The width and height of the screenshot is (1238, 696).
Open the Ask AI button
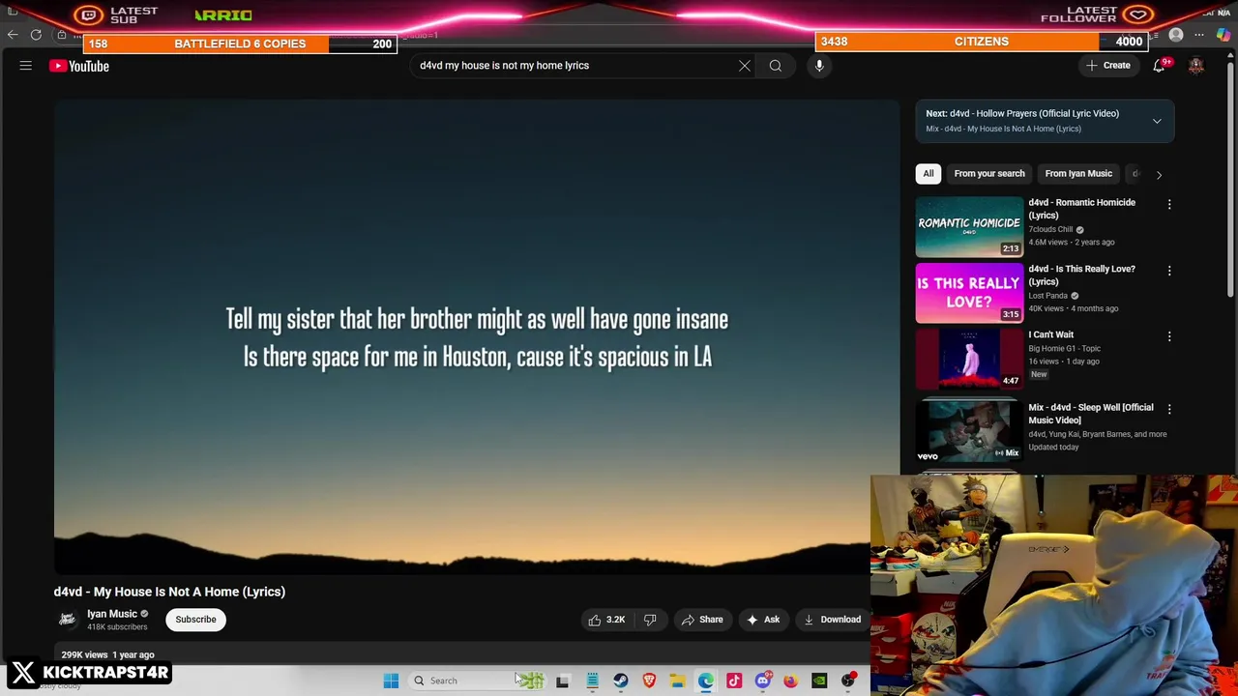point(762,620)
